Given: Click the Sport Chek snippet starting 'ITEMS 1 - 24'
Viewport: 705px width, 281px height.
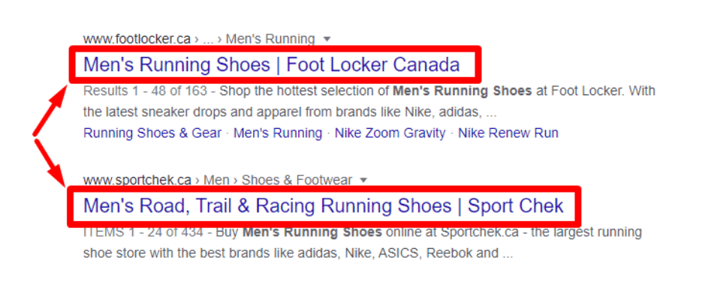Looking at the screenshot, I should 363,243.
